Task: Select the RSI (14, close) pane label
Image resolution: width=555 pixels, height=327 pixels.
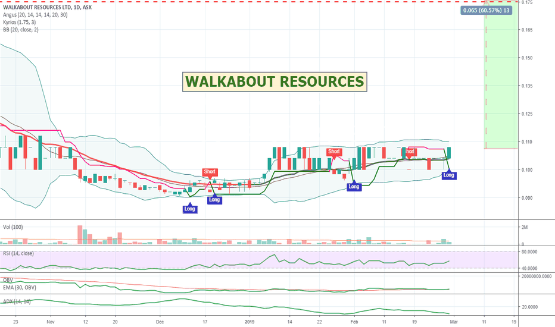Action: [18, 253]
